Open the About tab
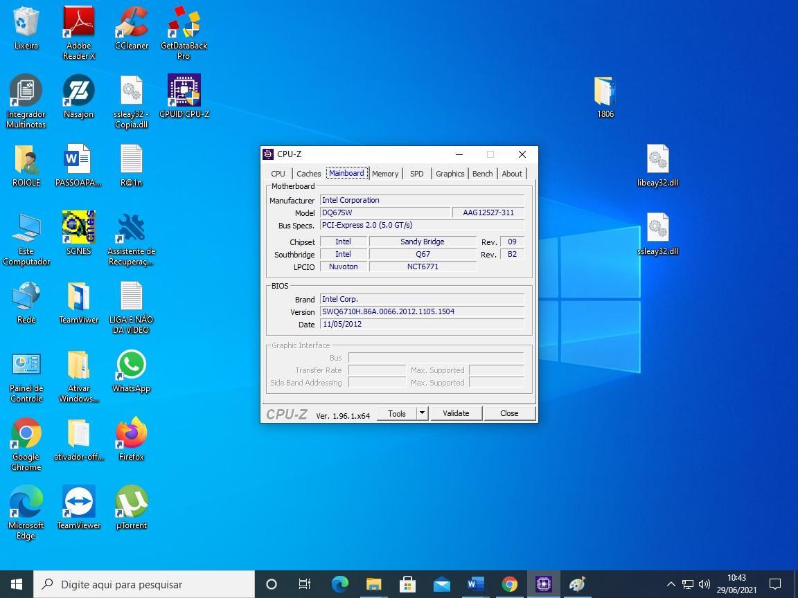Image resolution: width=798 pixels, height=598 pixels. pyautogui.click(x=512, y=174)
